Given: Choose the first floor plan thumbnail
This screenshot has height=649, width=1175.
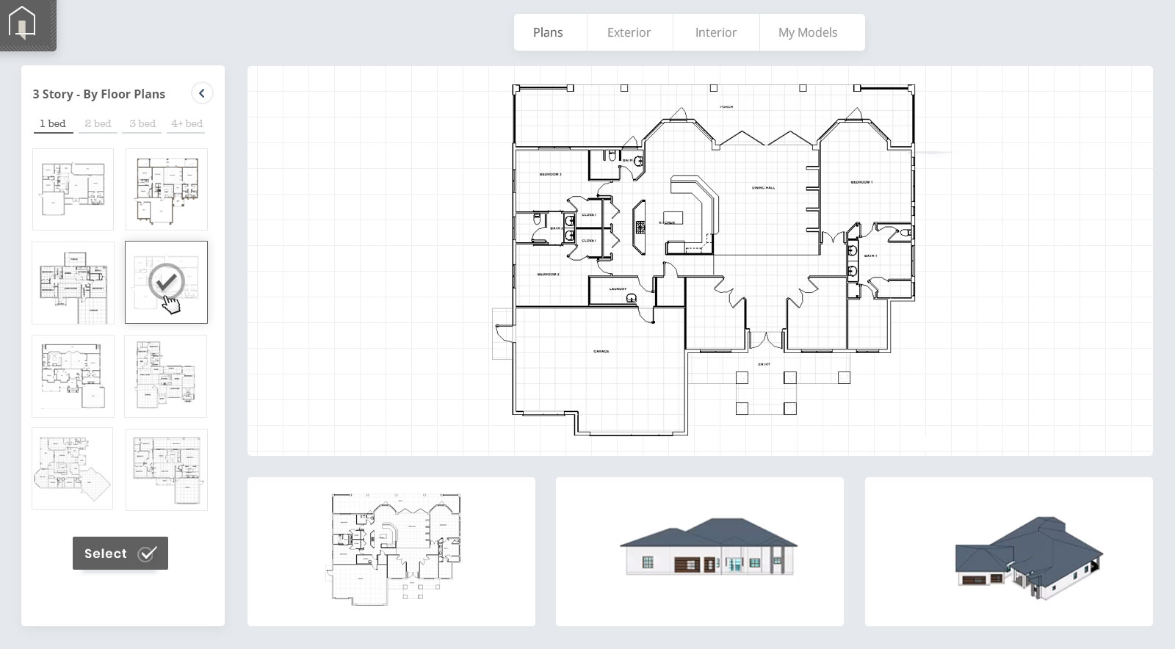Looking at the screenshot, I should point(73,189).
